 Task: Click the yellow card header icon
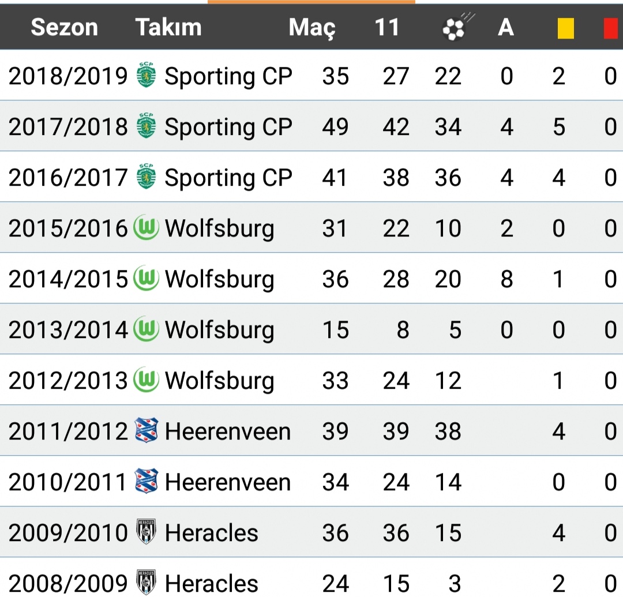(x=565, y=28)
